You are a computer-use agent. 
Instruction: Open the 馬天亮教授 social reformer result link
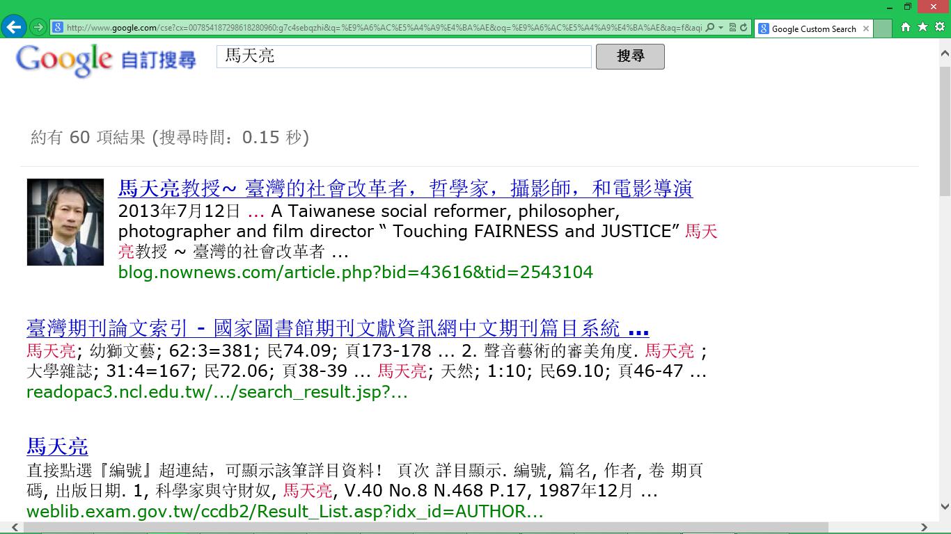(405, 188)
